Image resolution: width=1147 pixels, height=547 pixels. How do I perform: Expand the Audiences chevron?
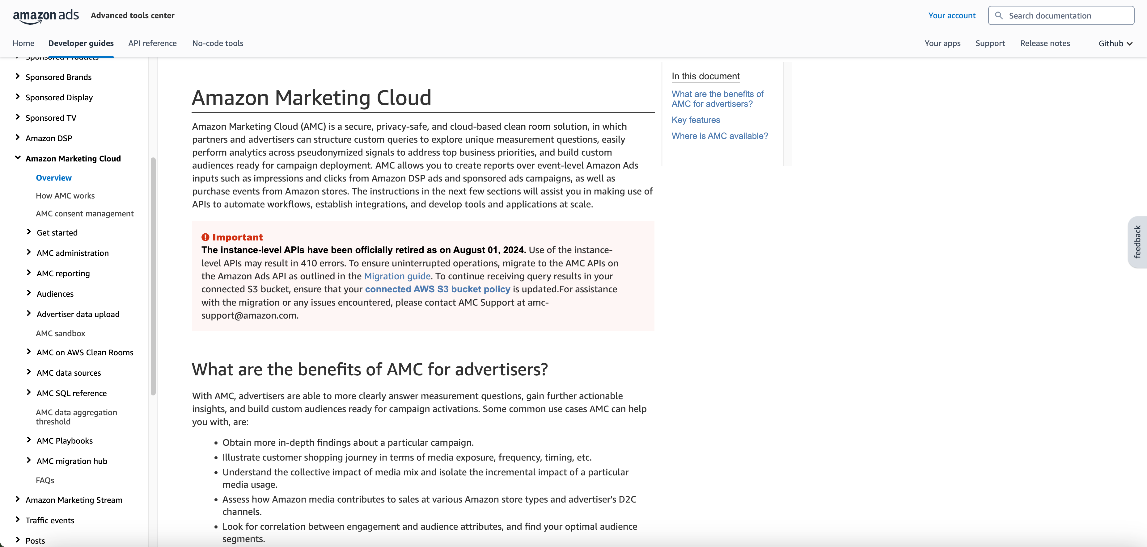(29, 294)
